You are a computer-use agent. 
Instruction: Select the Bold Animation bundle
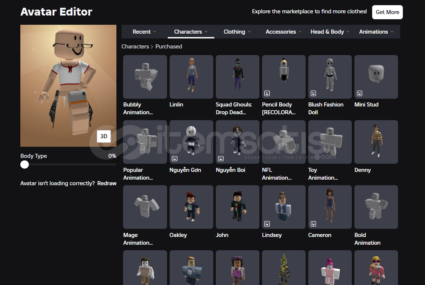(x=376, y=207)
